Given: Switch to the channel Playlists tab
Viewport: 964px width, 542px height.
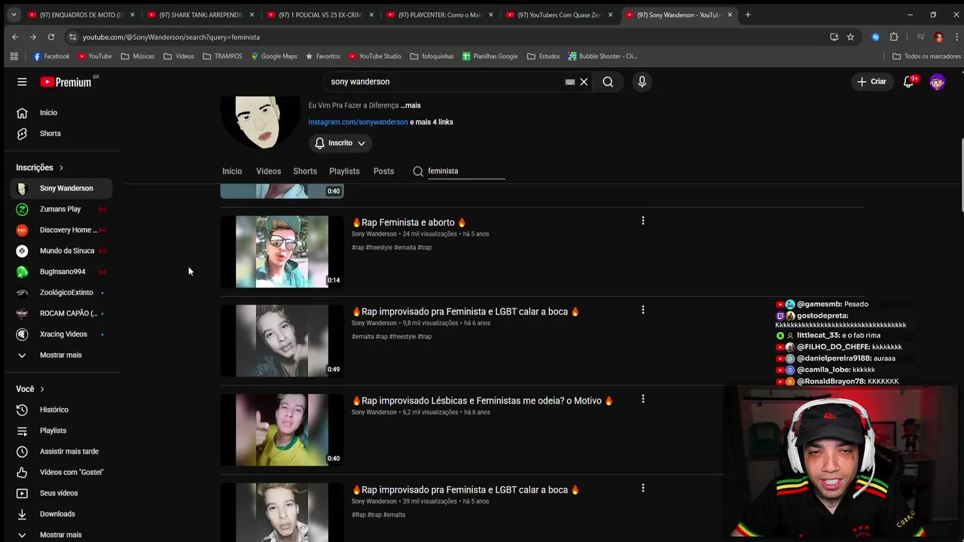Looking at the screenshot, I should 344,172.
